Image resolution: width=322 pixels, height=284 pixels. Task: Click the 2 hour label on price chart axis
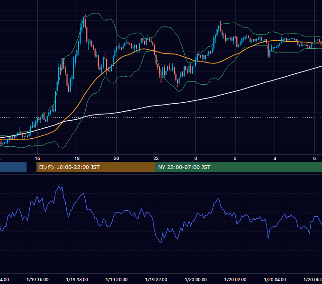click(x=235, y=159)
